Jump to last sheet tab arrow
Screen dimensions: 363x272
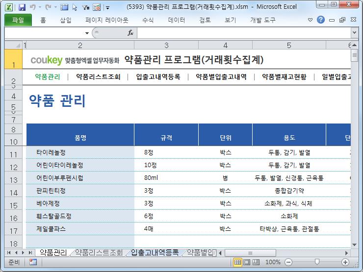[30, 252]
